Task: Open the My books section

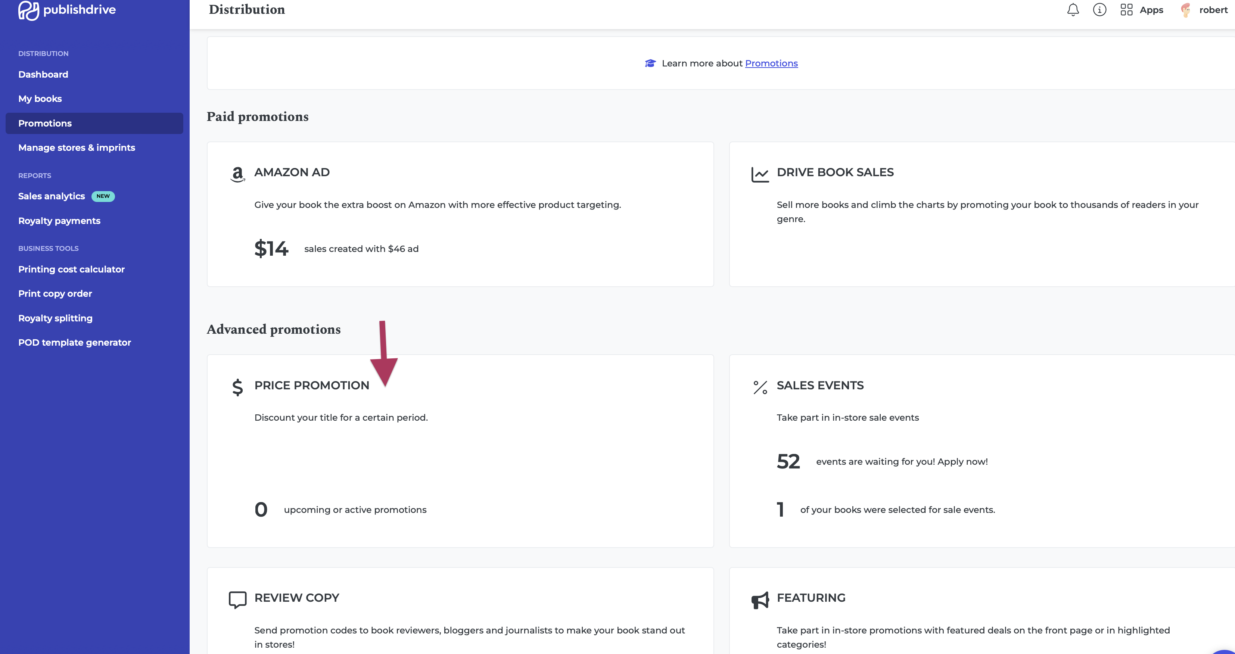Action: click(40, 99)
